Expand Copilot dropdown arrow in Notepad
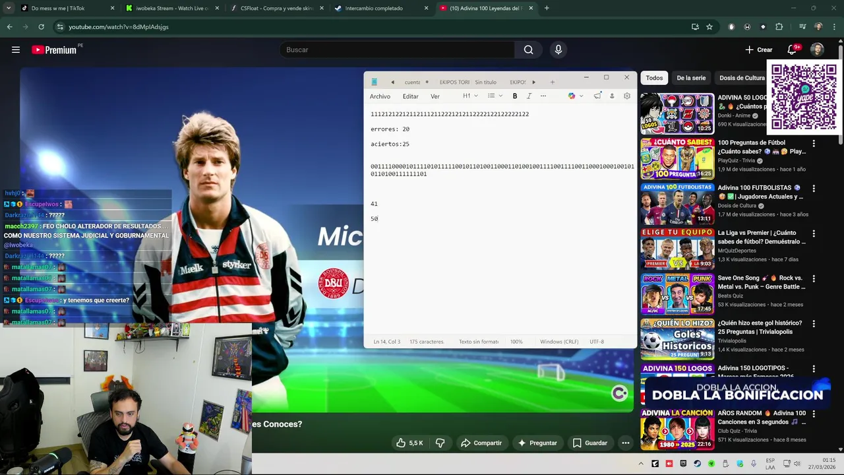Screen dimensions: 844x475 [x=581, y=96]
